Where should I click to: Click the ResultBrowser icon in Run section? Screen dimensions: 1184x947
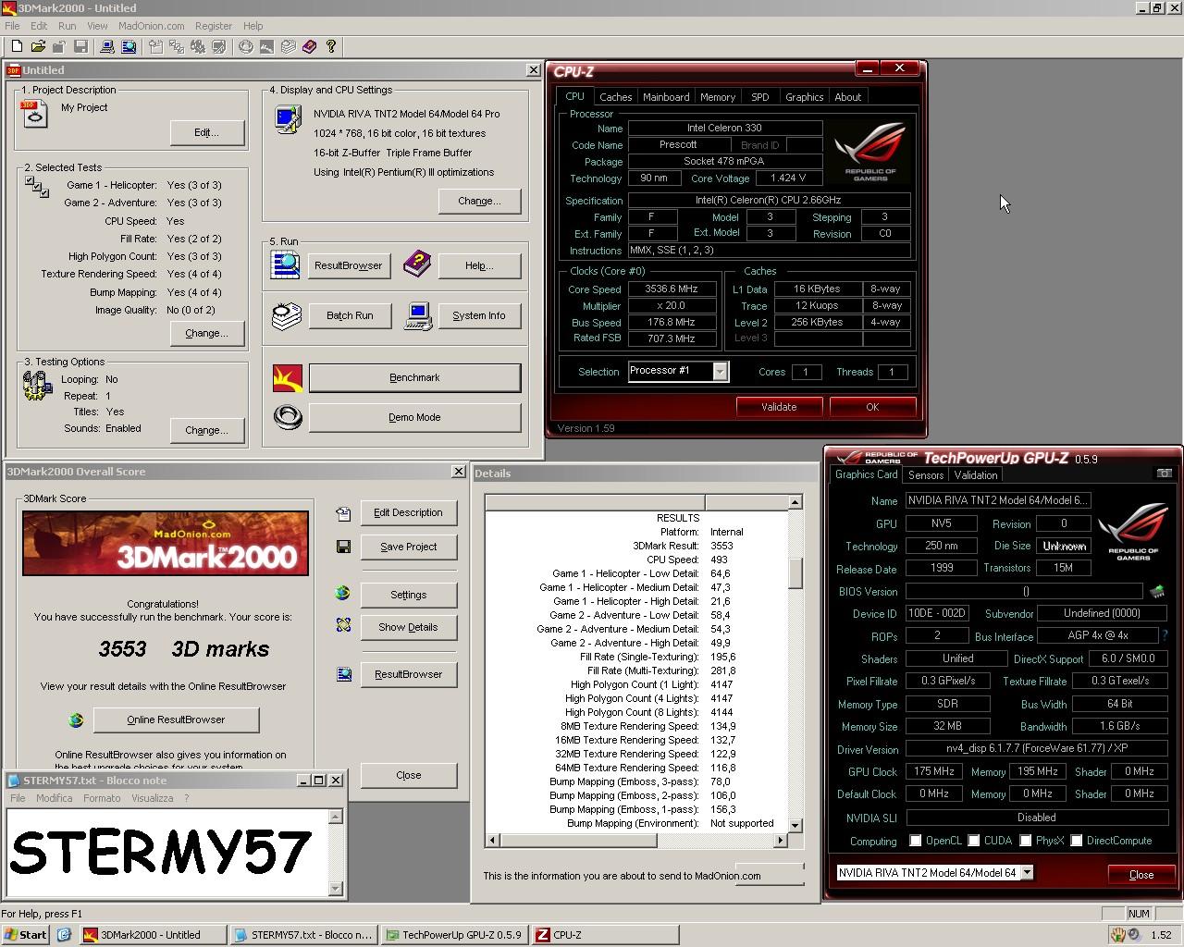285,265
